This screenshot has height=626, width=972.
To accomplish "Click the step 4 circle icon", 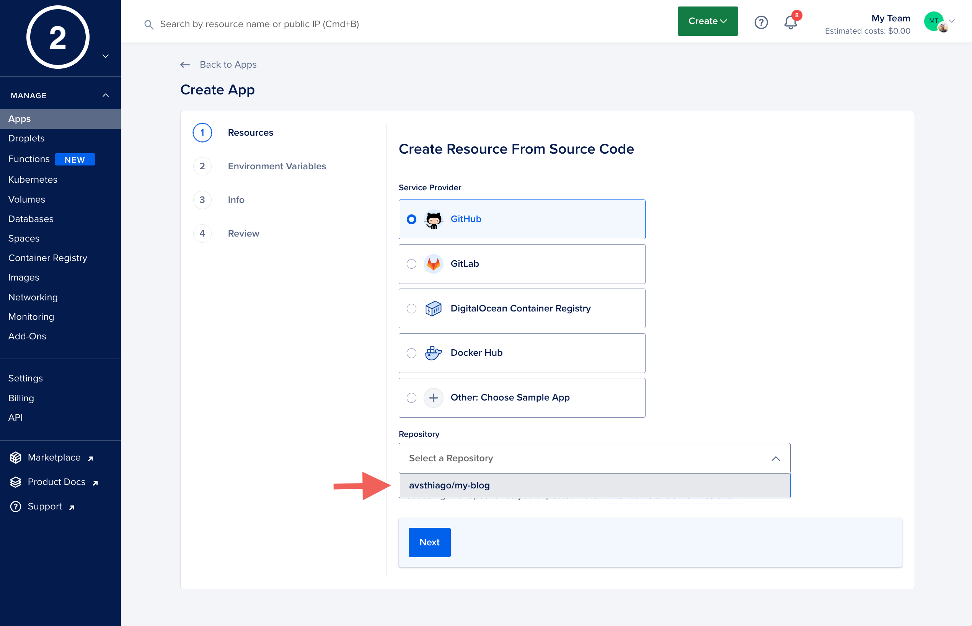I will (x=202, y=234).
